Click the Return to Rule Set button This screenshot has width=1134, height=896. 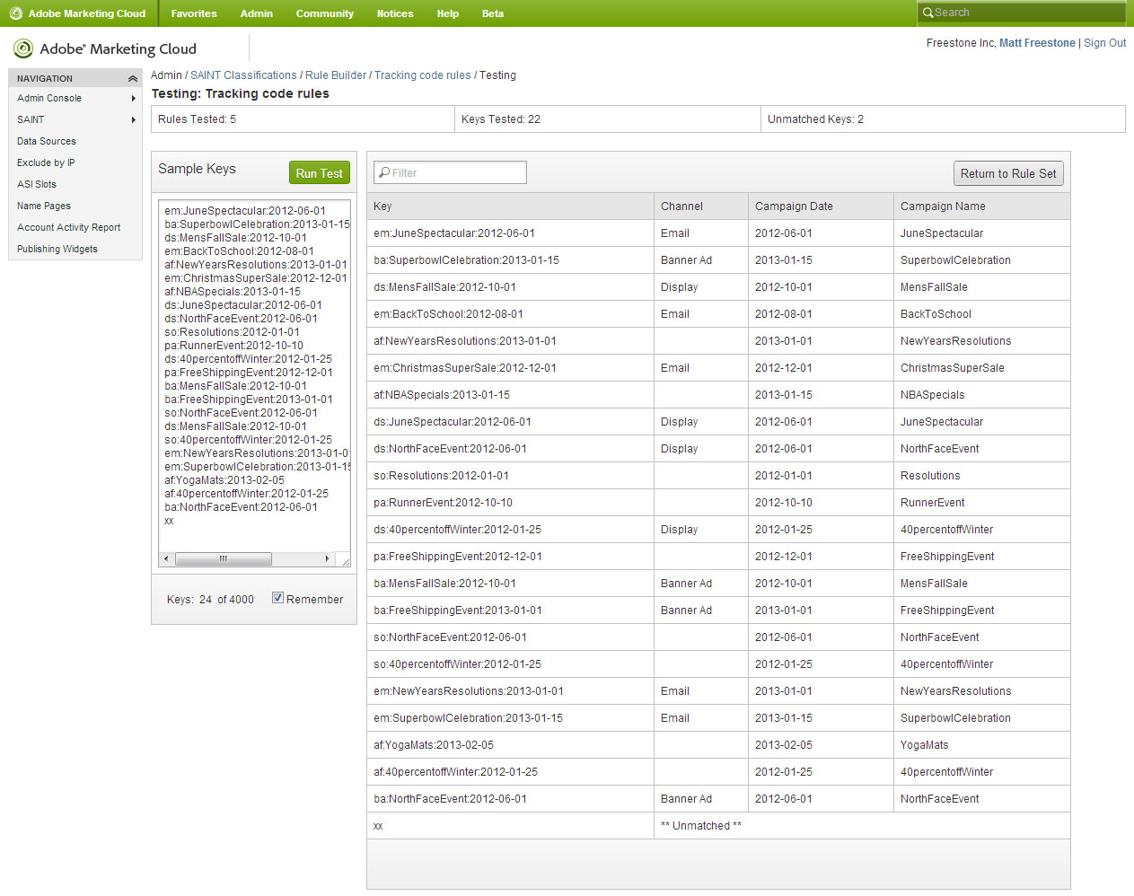pyautogui.click(x=1007, y=173)
